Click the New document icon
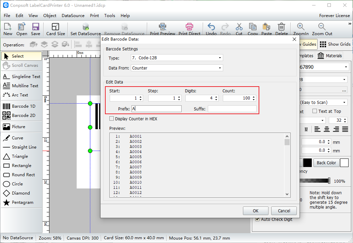 pyautogui.click(x=7, y=27)
